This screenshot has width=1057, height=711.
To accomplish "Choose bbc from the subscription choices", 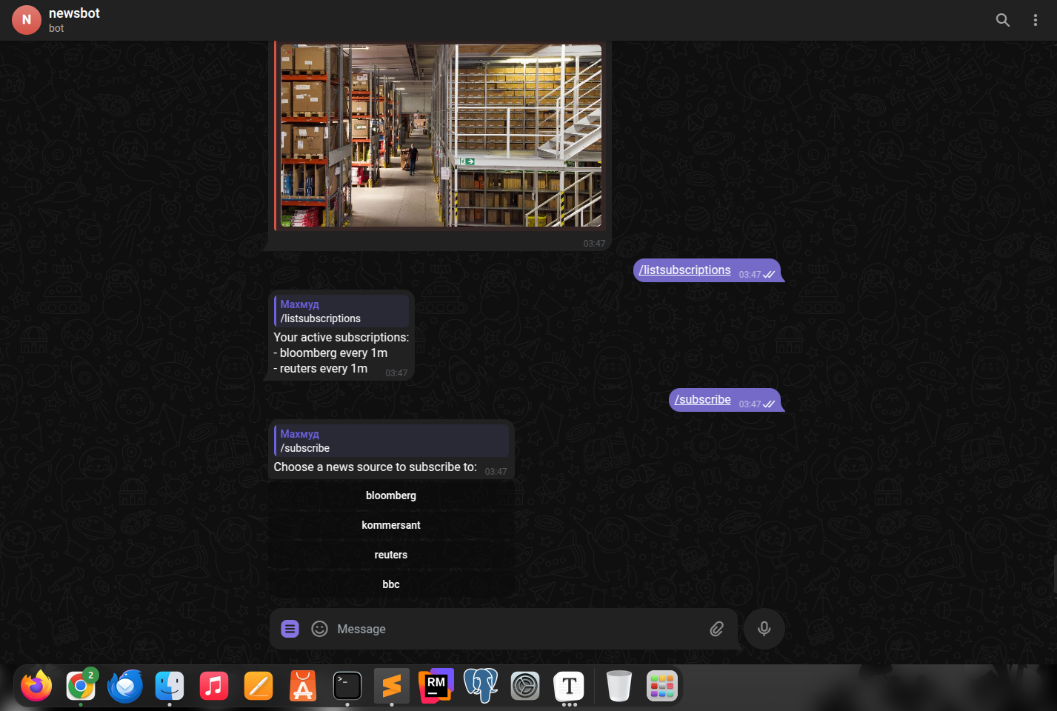I will coord(391,584).
